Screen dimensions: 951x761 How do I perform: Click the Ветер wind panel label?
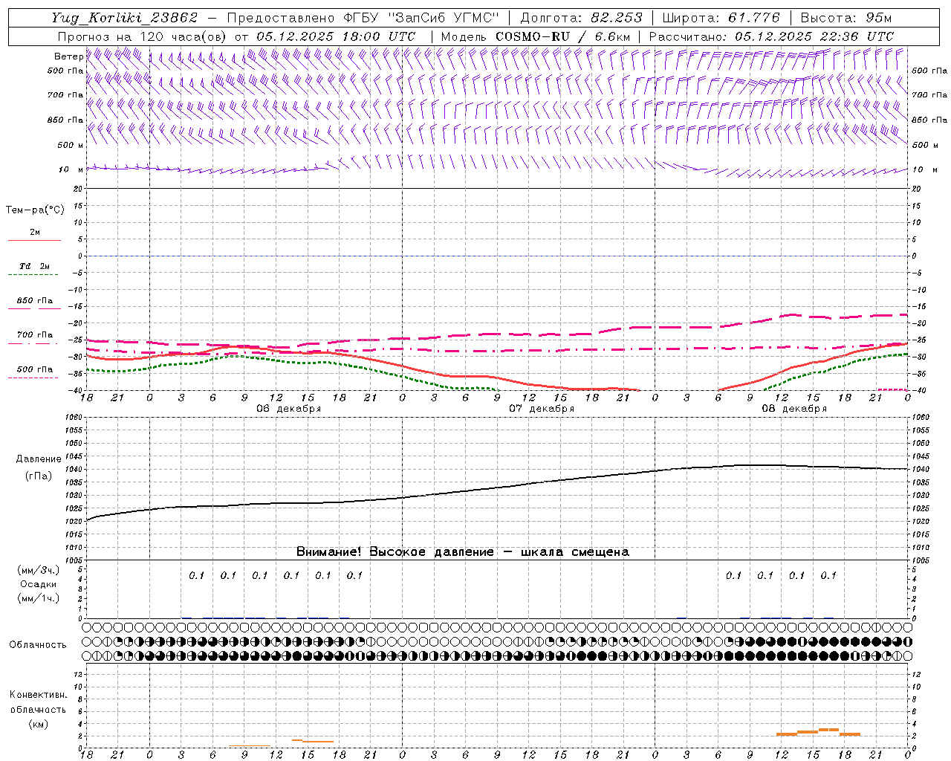pyautogui.click(x=68, y=56)
